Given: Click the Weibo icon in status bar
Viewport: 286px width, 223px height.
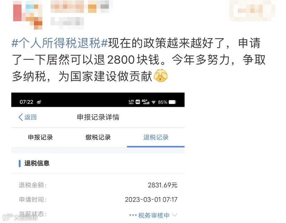Looking at the screenshot, I should tap(39, 102).
